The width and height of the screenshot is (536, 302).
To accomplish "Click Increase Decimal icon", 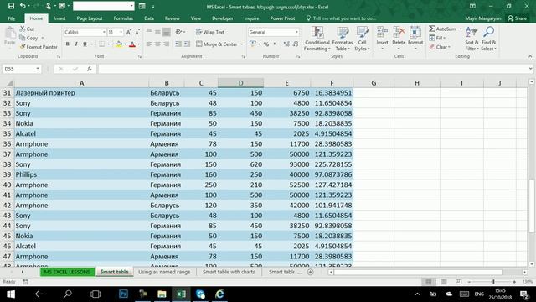I will tap(286, 44).
